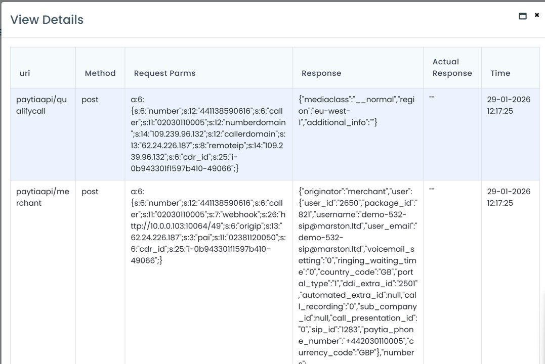Click the Time column header
The width and height of the screenshot is (545, 364).
click(500, 73)
